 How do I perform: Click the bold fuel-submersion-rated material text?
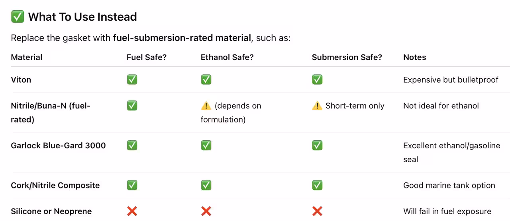(x=182, y=38)
